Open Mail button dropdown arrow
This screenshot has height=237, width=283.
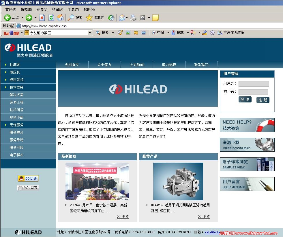[x=127, y=18]
